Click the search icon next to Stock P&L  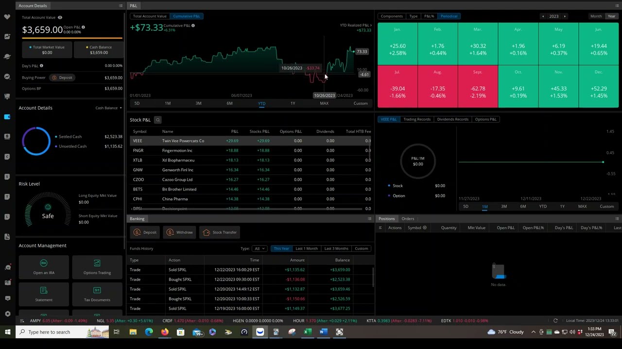(157, 120)
